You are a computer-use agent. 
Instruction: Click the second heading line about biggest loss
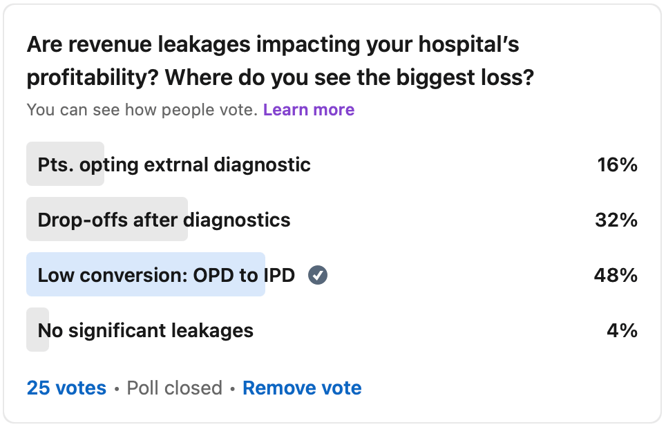[x=280, y=77]
